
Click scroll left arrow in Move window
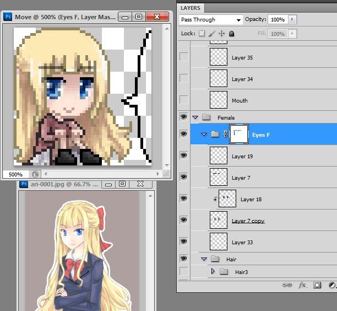[x=46, y=174]
